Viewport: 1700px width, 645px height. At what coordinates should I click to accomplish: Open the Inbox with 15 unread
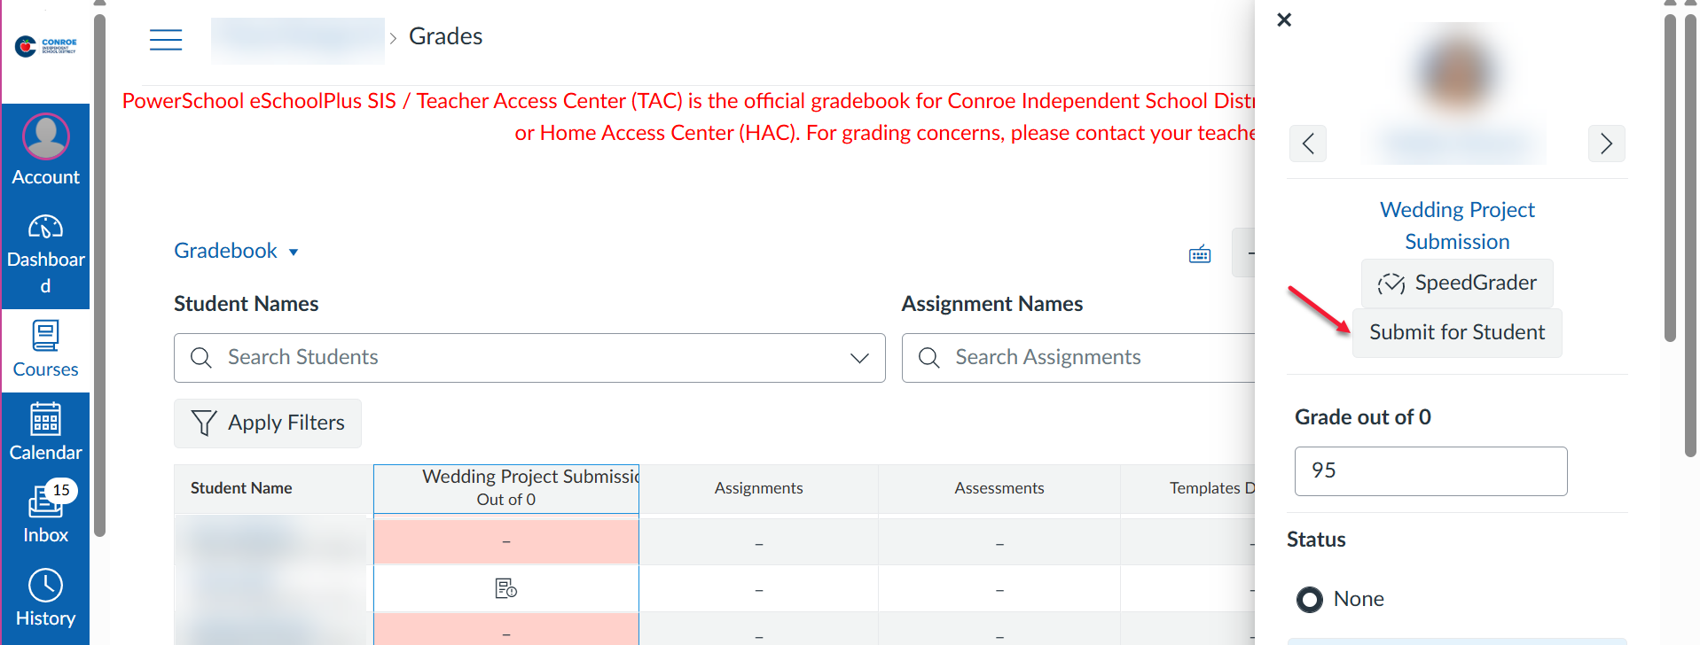click(x=46, y=514)
